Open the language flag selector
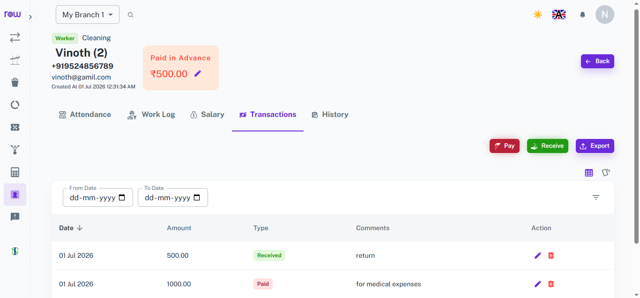Viewport: 640px width, 298px height. point(559,15)
